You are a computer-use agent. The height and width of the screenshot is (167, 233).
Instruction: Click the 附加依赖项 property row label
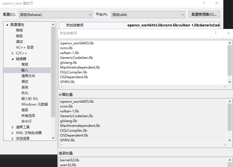(x=75, y=25)
